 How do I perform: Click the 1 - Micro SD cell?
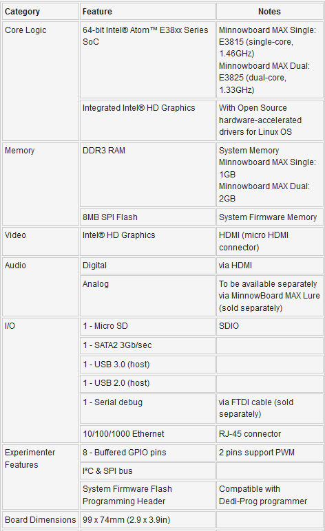point(147,327)
